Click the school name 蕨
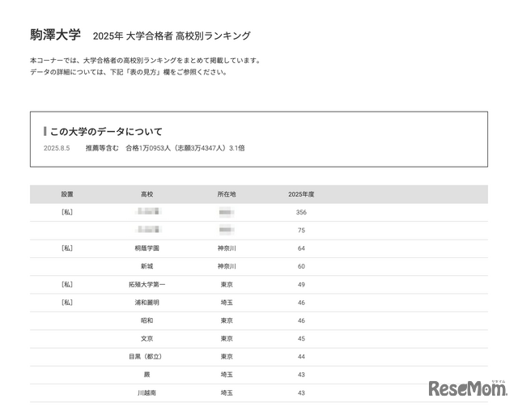The height and width of the screenshot is (407, 518). coord(147,375)
